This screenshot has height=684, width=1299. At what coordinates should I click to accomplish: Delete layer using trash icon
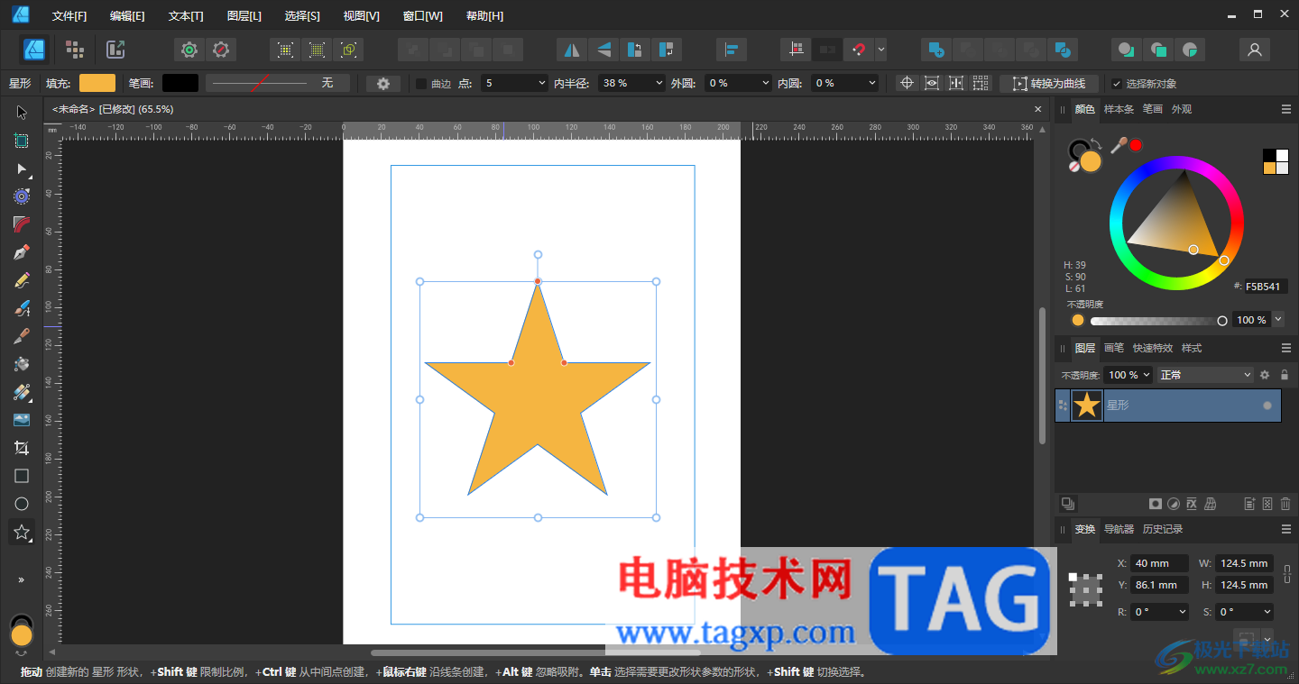click(x=1285, y=504)
